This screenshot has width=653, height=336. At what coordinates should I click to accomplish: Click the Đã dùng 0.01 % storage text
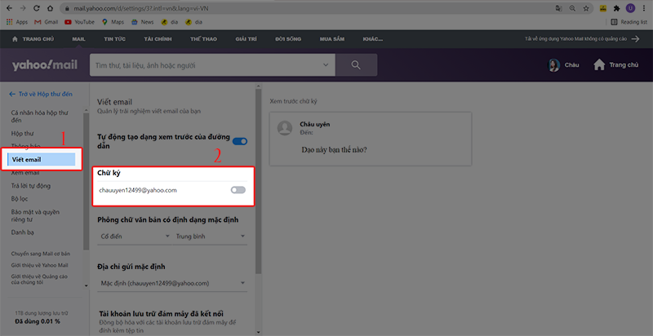coord(37,321)
